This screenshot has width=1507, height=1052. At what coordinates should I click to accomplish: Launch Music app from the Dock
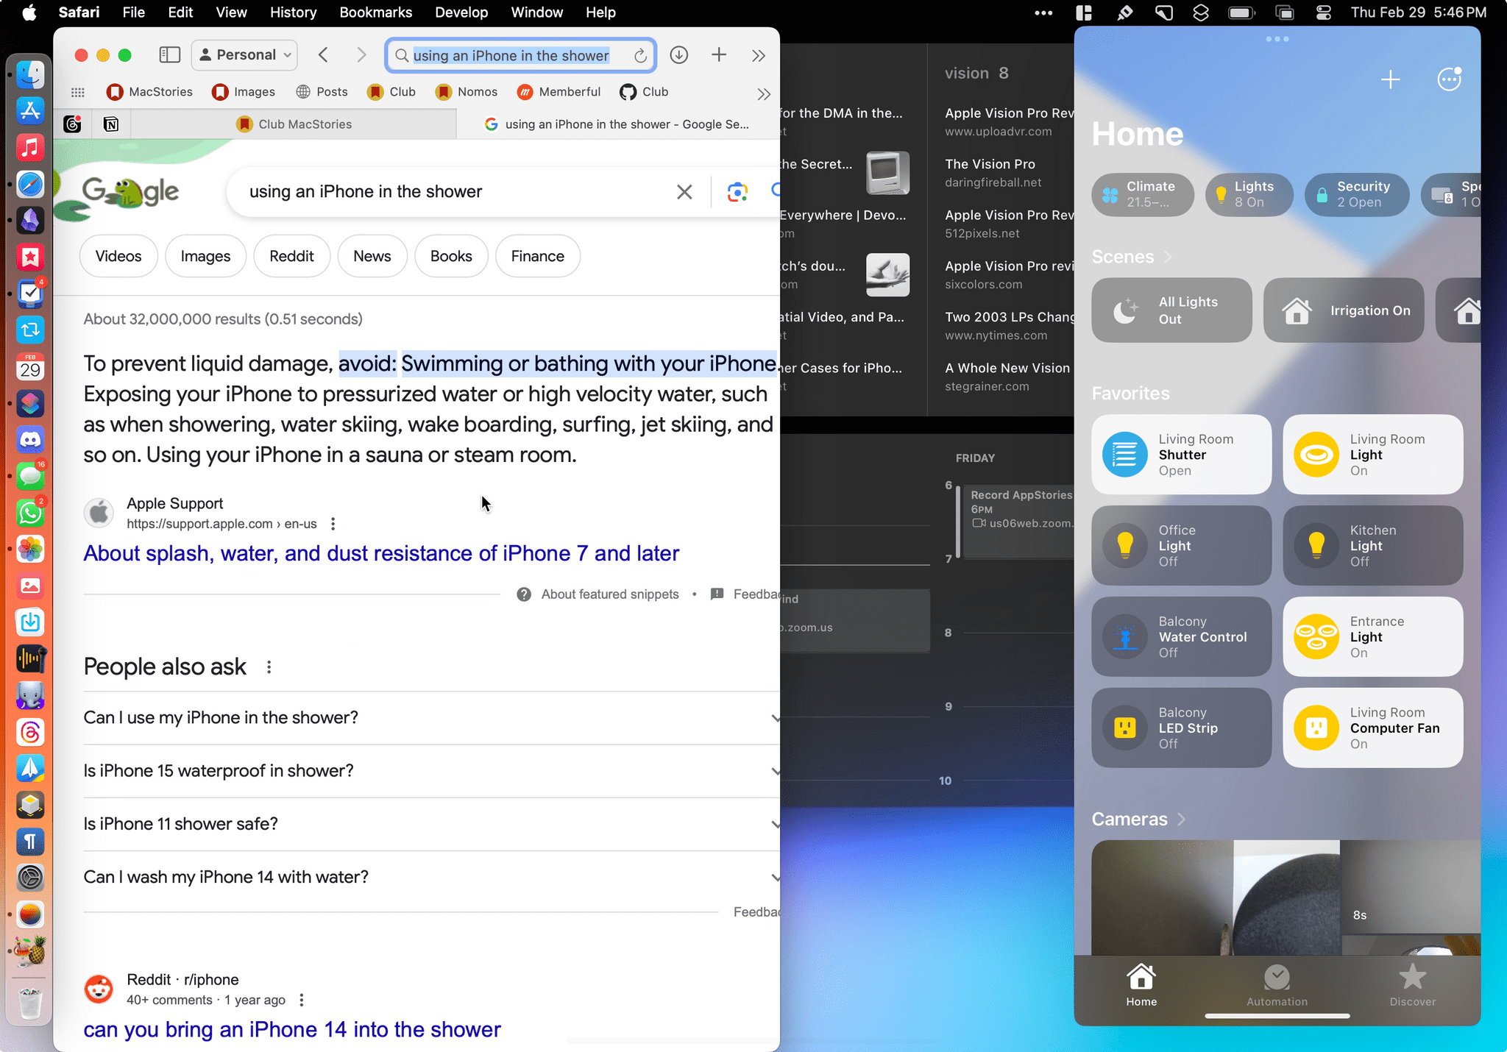pos(30,148)
